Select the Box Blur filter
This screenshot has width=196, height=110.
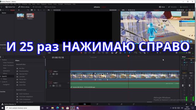[x=22, y=68]
